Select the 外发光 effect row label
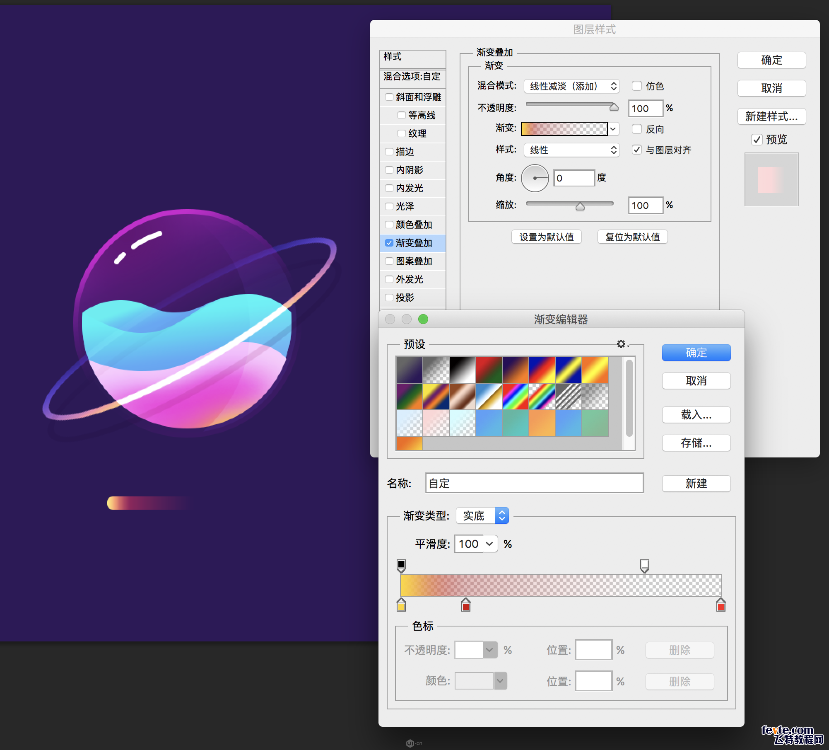Viewport: 829px width, 750px height. (x=410, y=279)
